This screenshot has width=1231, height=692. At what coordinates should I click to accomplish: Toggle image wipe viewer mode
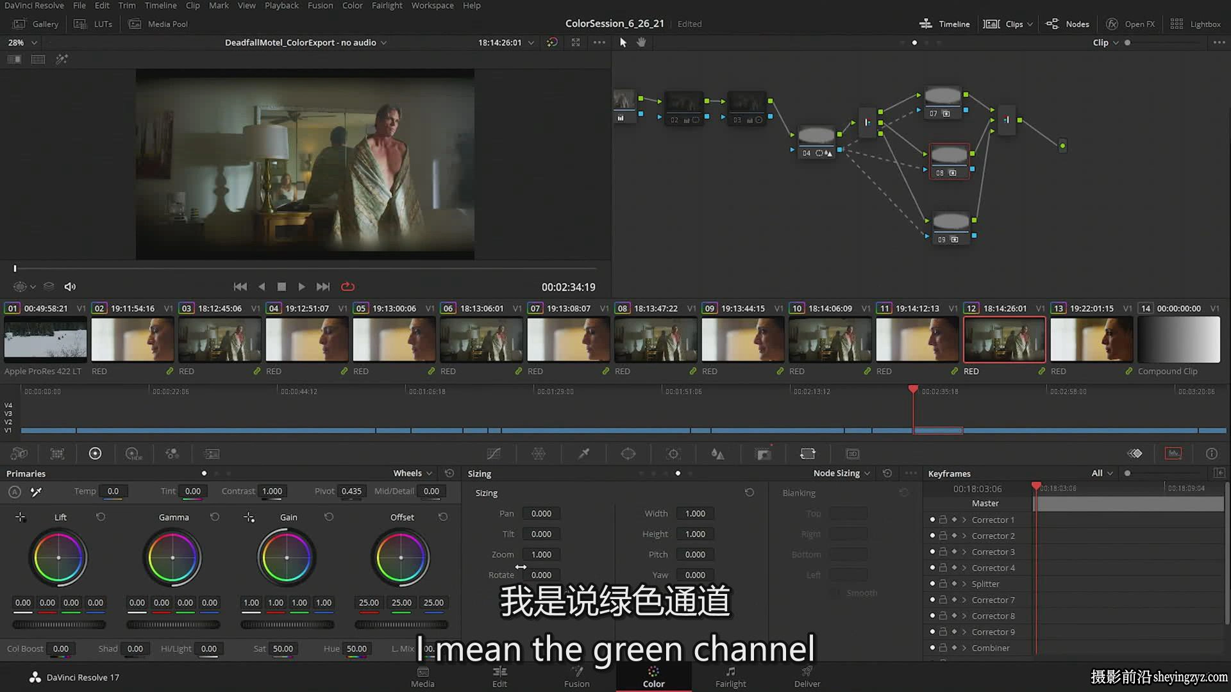coord(14,59)
